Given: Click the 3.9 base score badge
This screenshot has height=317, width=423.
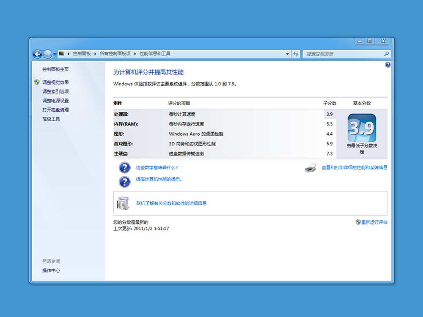Looking at the screenshot, I should tap(362, 128).
